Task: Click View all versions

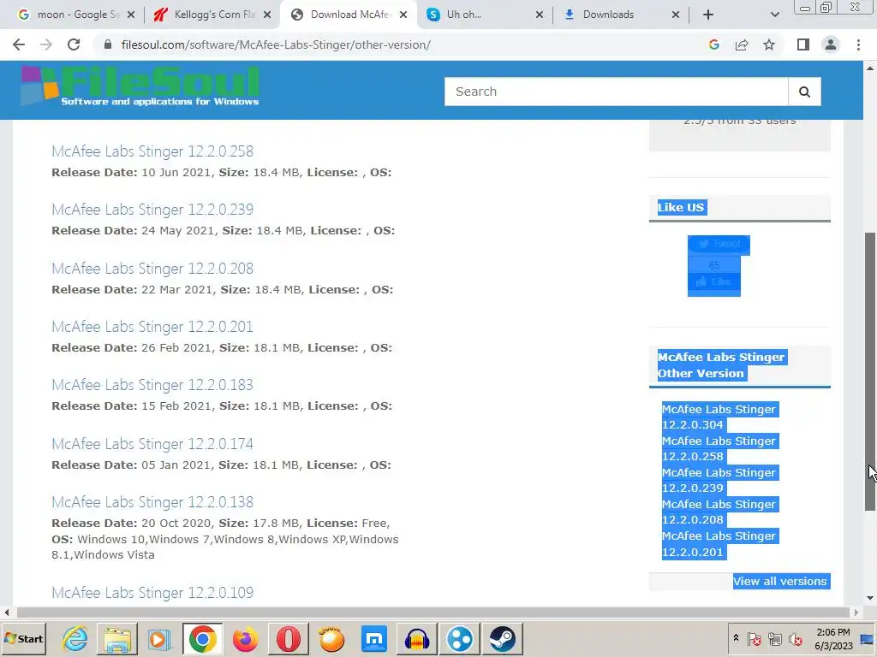Action: tap(781, 581)
